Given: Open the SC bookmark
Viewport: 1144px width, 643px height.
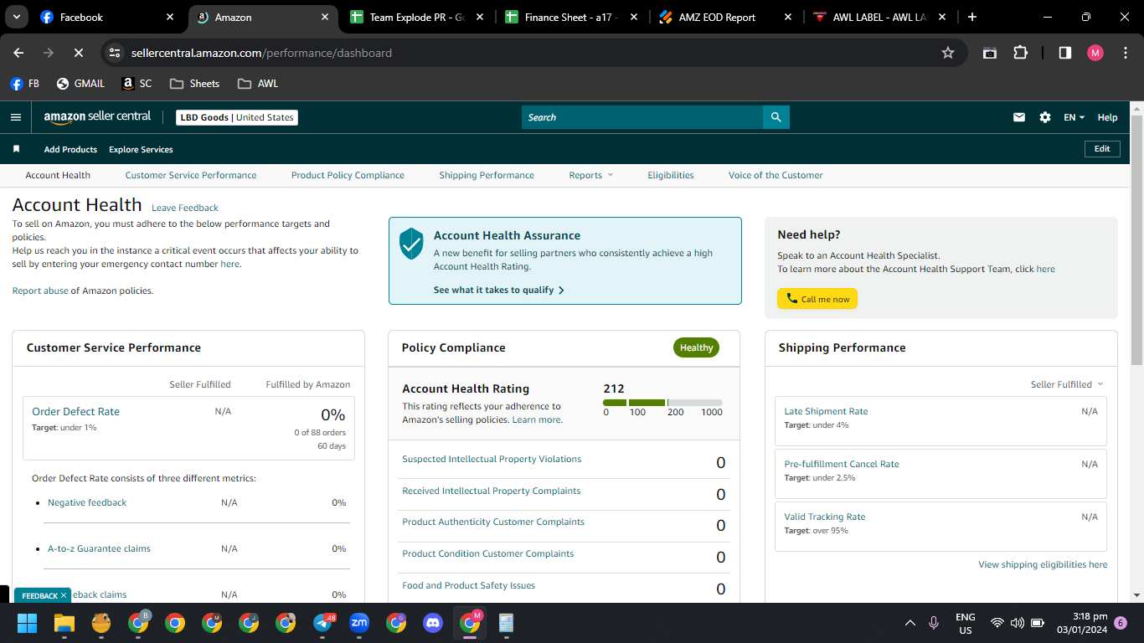Looking at the screenshot, I should pos(137,84).
